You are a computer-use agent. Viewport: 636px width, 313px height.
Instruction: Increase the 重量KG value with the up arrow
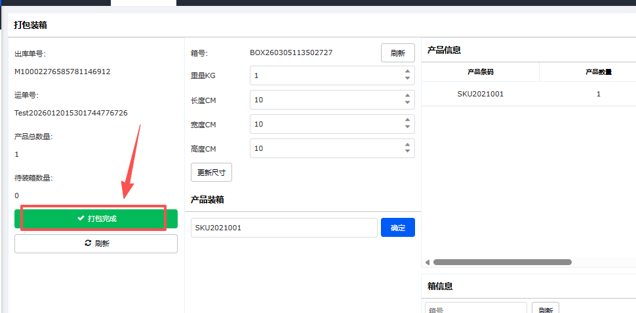click(x=407, y=72)
